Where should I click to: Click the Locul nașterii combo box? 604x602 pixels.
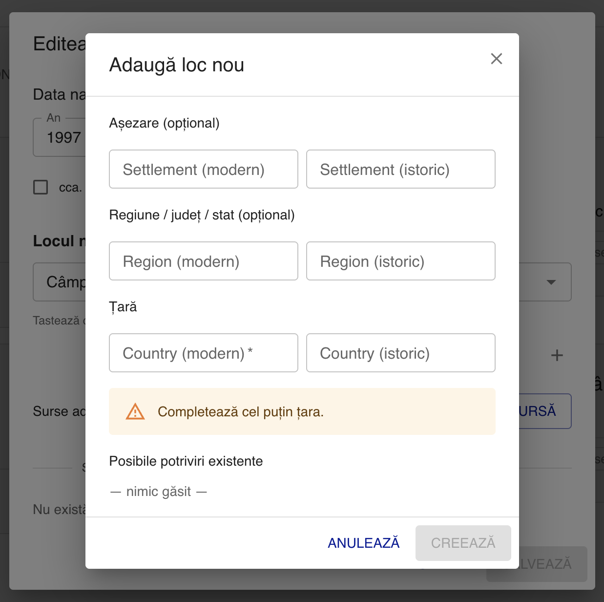61,282
